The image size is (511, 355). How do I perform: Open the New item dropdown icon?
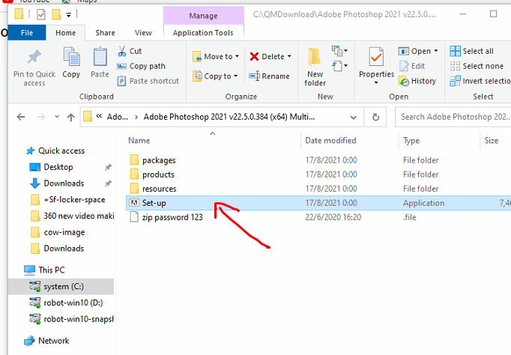point(340,51)
